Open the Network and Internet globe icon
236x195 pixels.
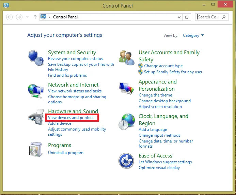(36, 91)
